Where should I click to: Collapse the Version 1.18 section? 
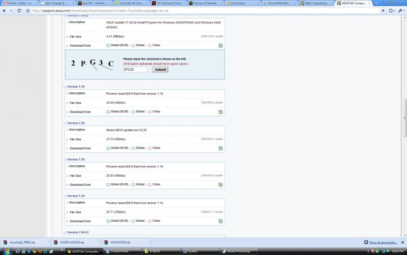(x=76, y=159)
